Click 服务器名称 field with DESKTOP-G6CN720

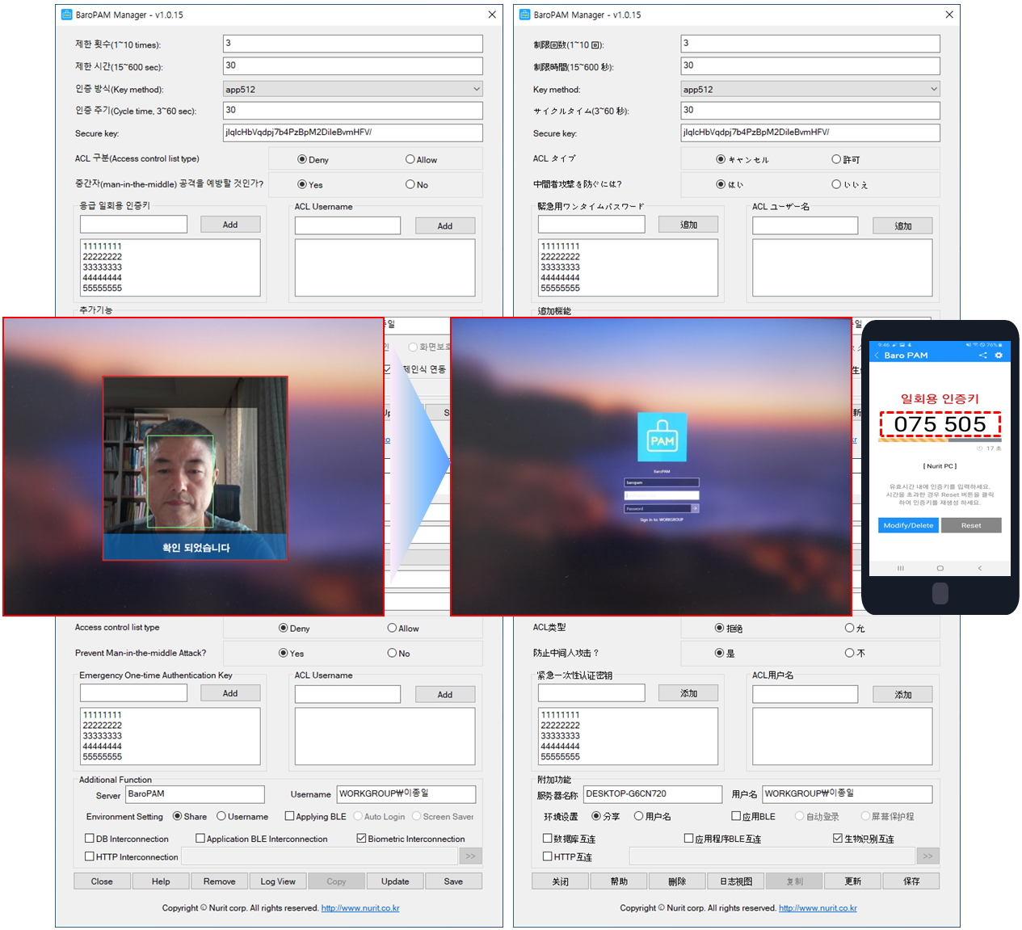coord(653,794)
